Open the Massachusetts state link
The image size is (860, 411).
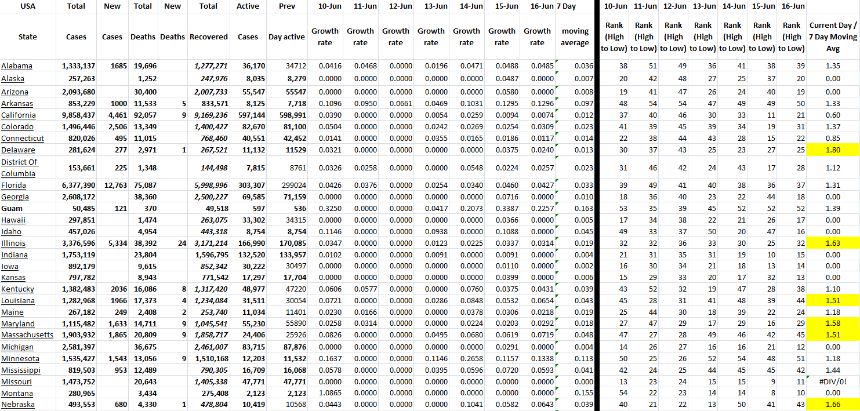pos(27,336)
